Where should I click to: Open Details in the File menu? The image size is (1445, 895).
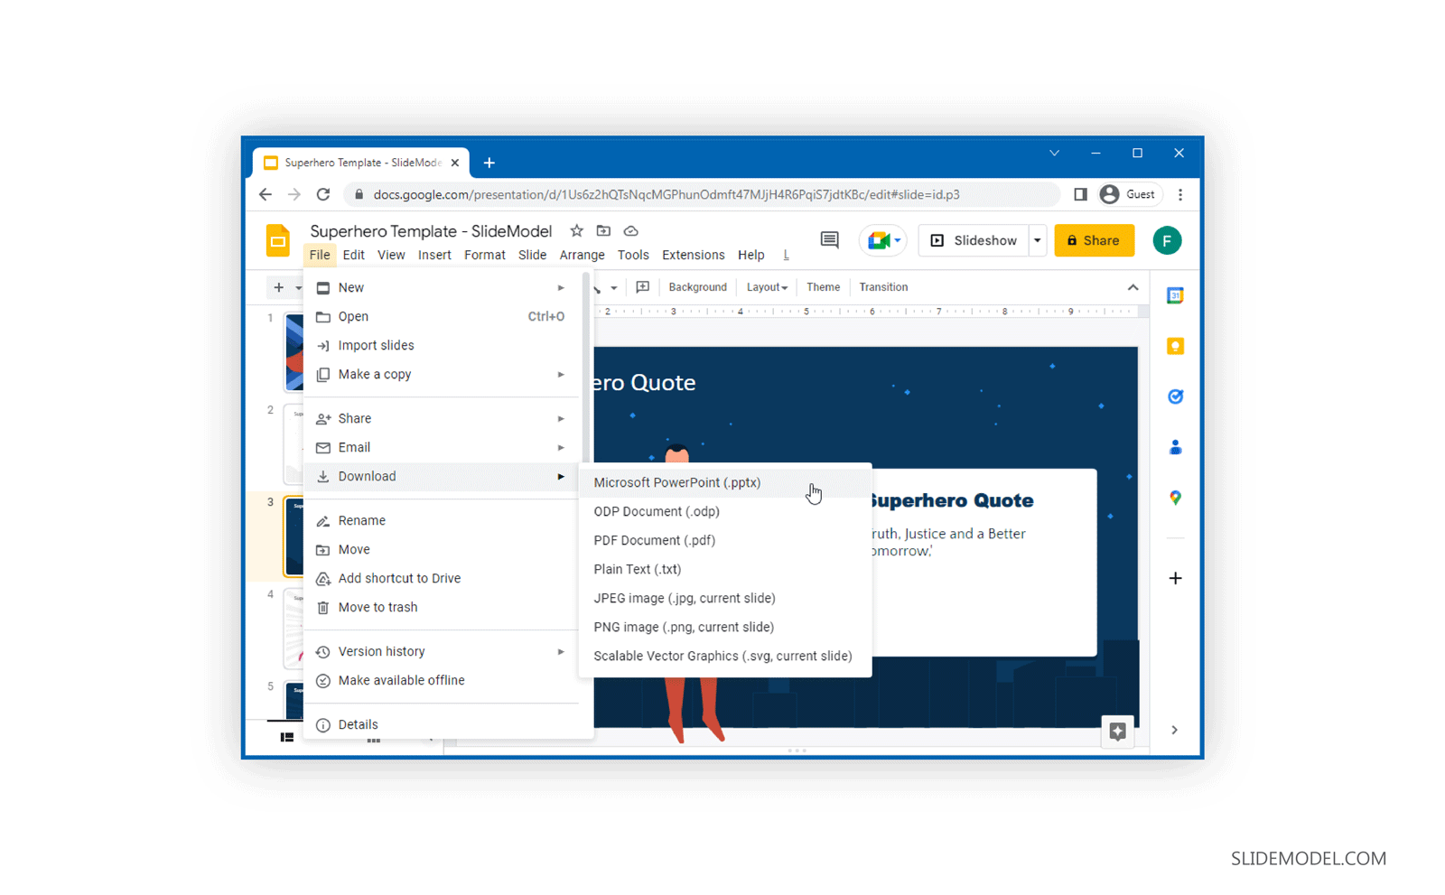443,724
